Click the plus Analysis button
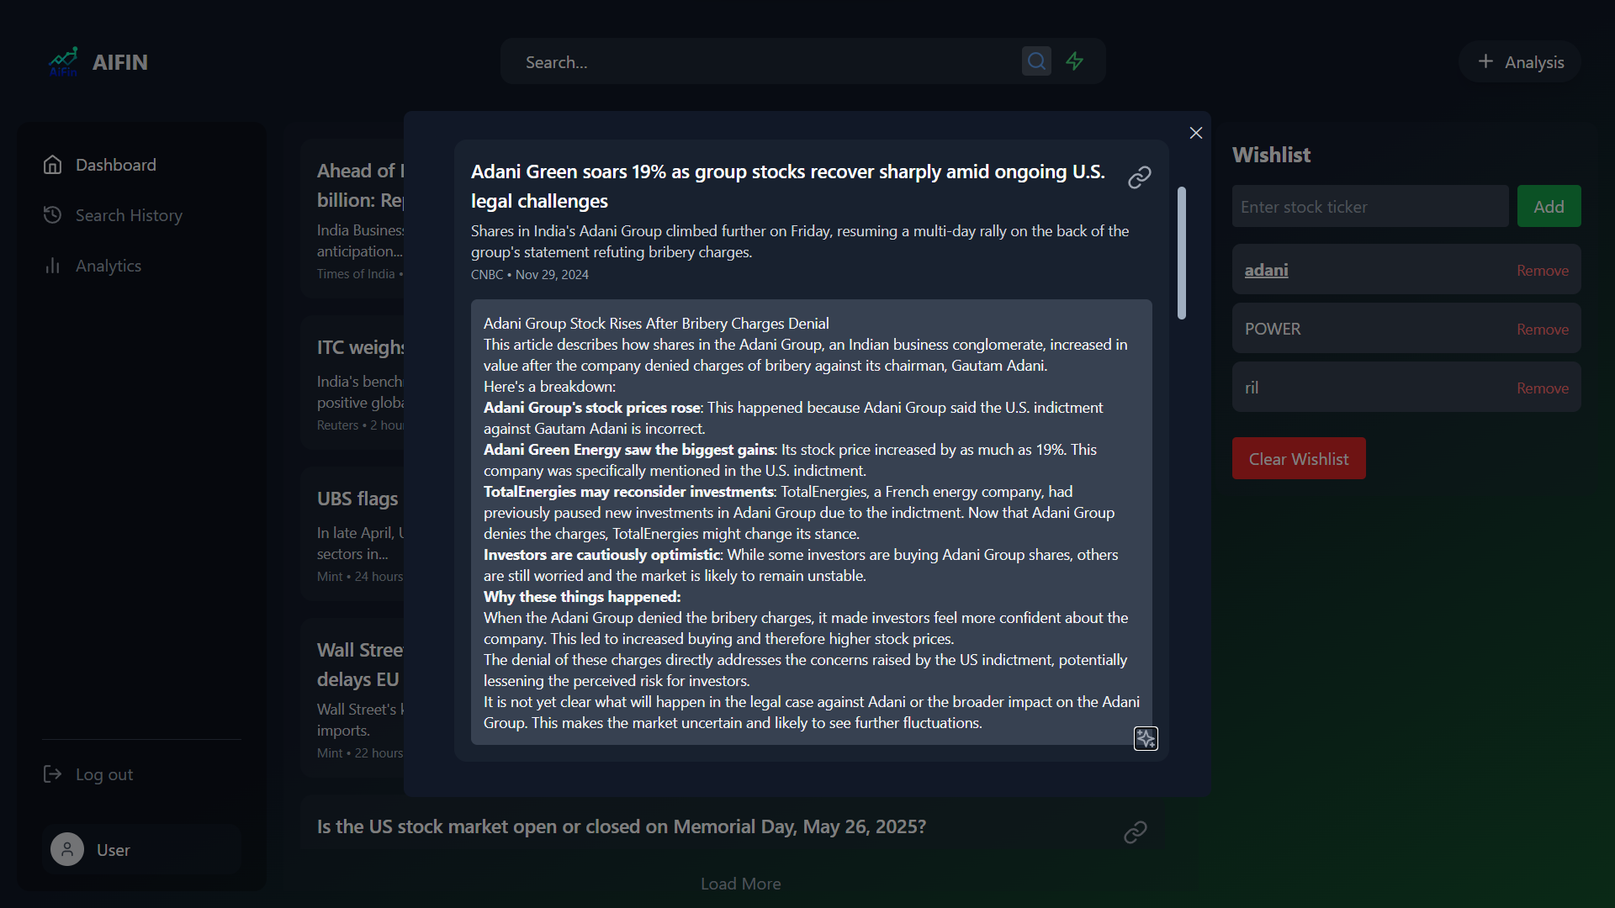Image resolution: width=1615 pixels, height=908 pixels. 1521,61
